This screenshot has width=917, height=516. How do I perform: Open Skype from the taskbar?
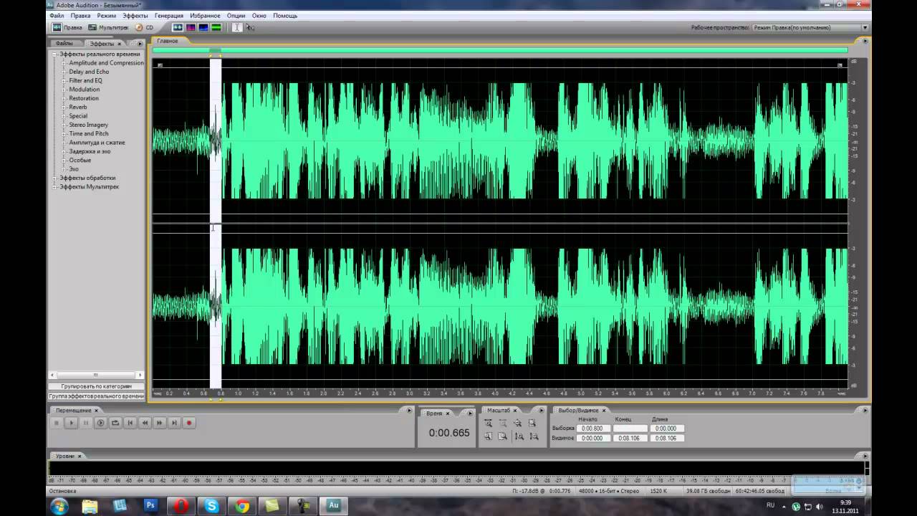point(213,505)
